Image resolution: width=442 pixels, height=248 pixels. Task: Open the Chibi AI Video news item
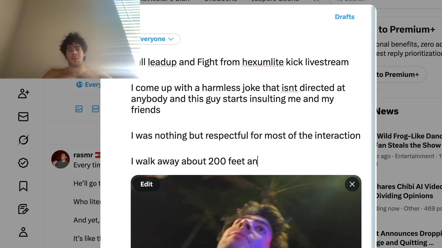408,191
